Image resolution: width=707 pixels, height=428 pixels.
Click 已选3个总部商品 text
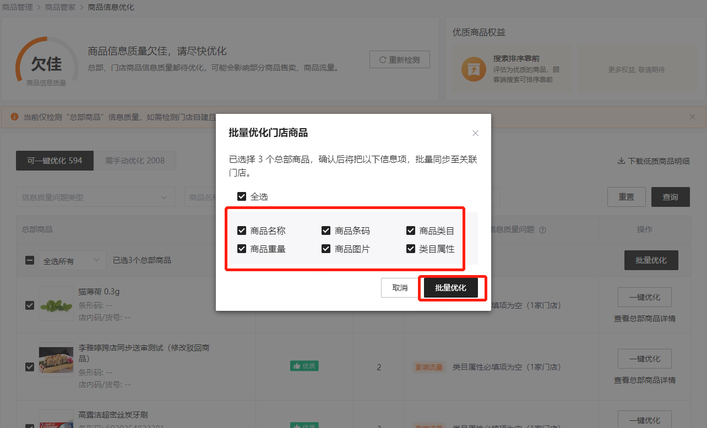142,260
